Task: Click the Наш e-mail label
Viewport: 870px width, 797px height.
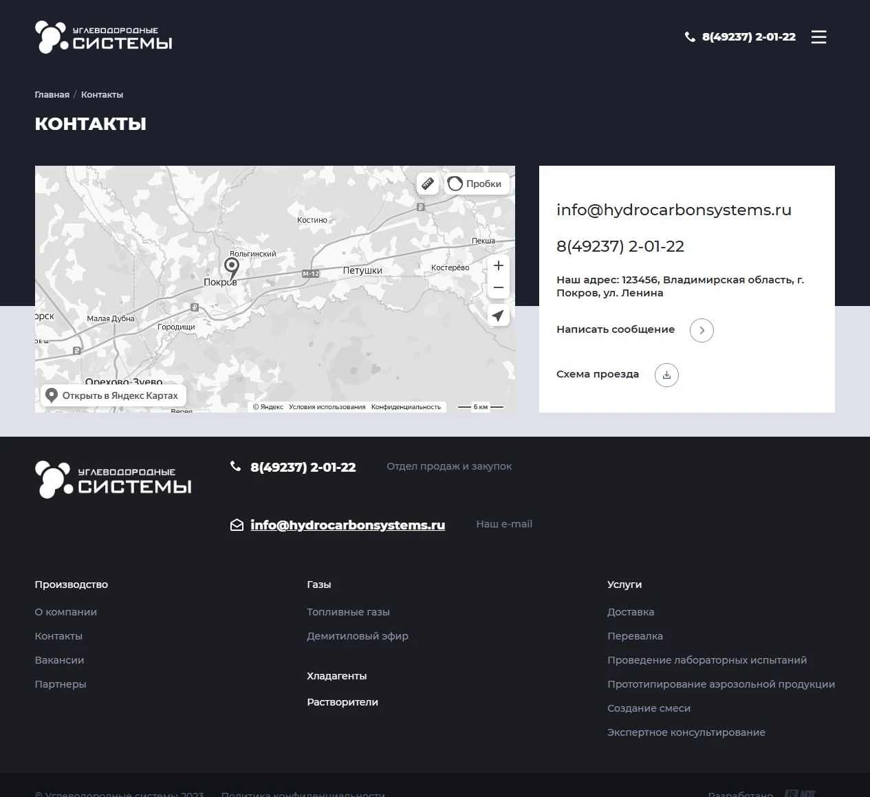Action: point(504,524)
